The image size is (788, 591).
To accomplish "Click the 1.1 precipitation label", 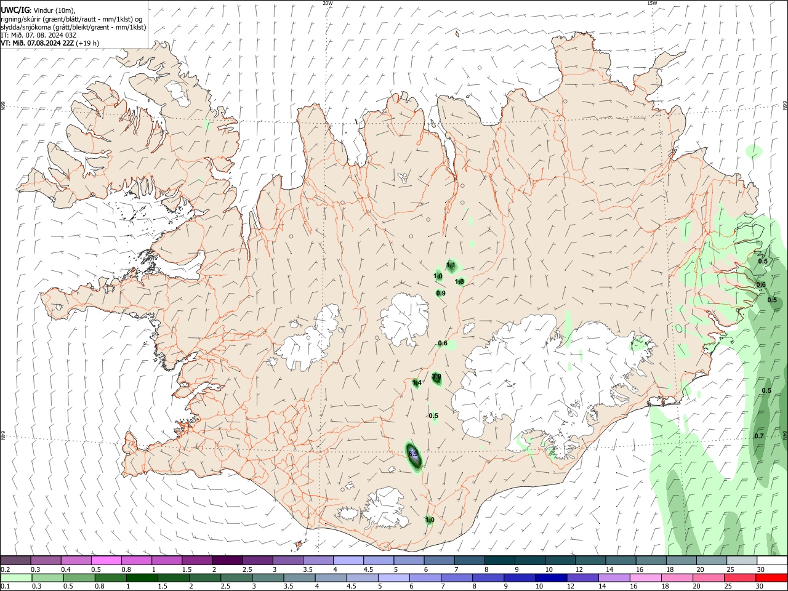I will click(451, 265).
